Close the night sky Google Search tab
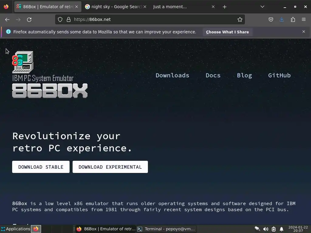The height and width of the screenshot is (233, 311). coord(145,7)
